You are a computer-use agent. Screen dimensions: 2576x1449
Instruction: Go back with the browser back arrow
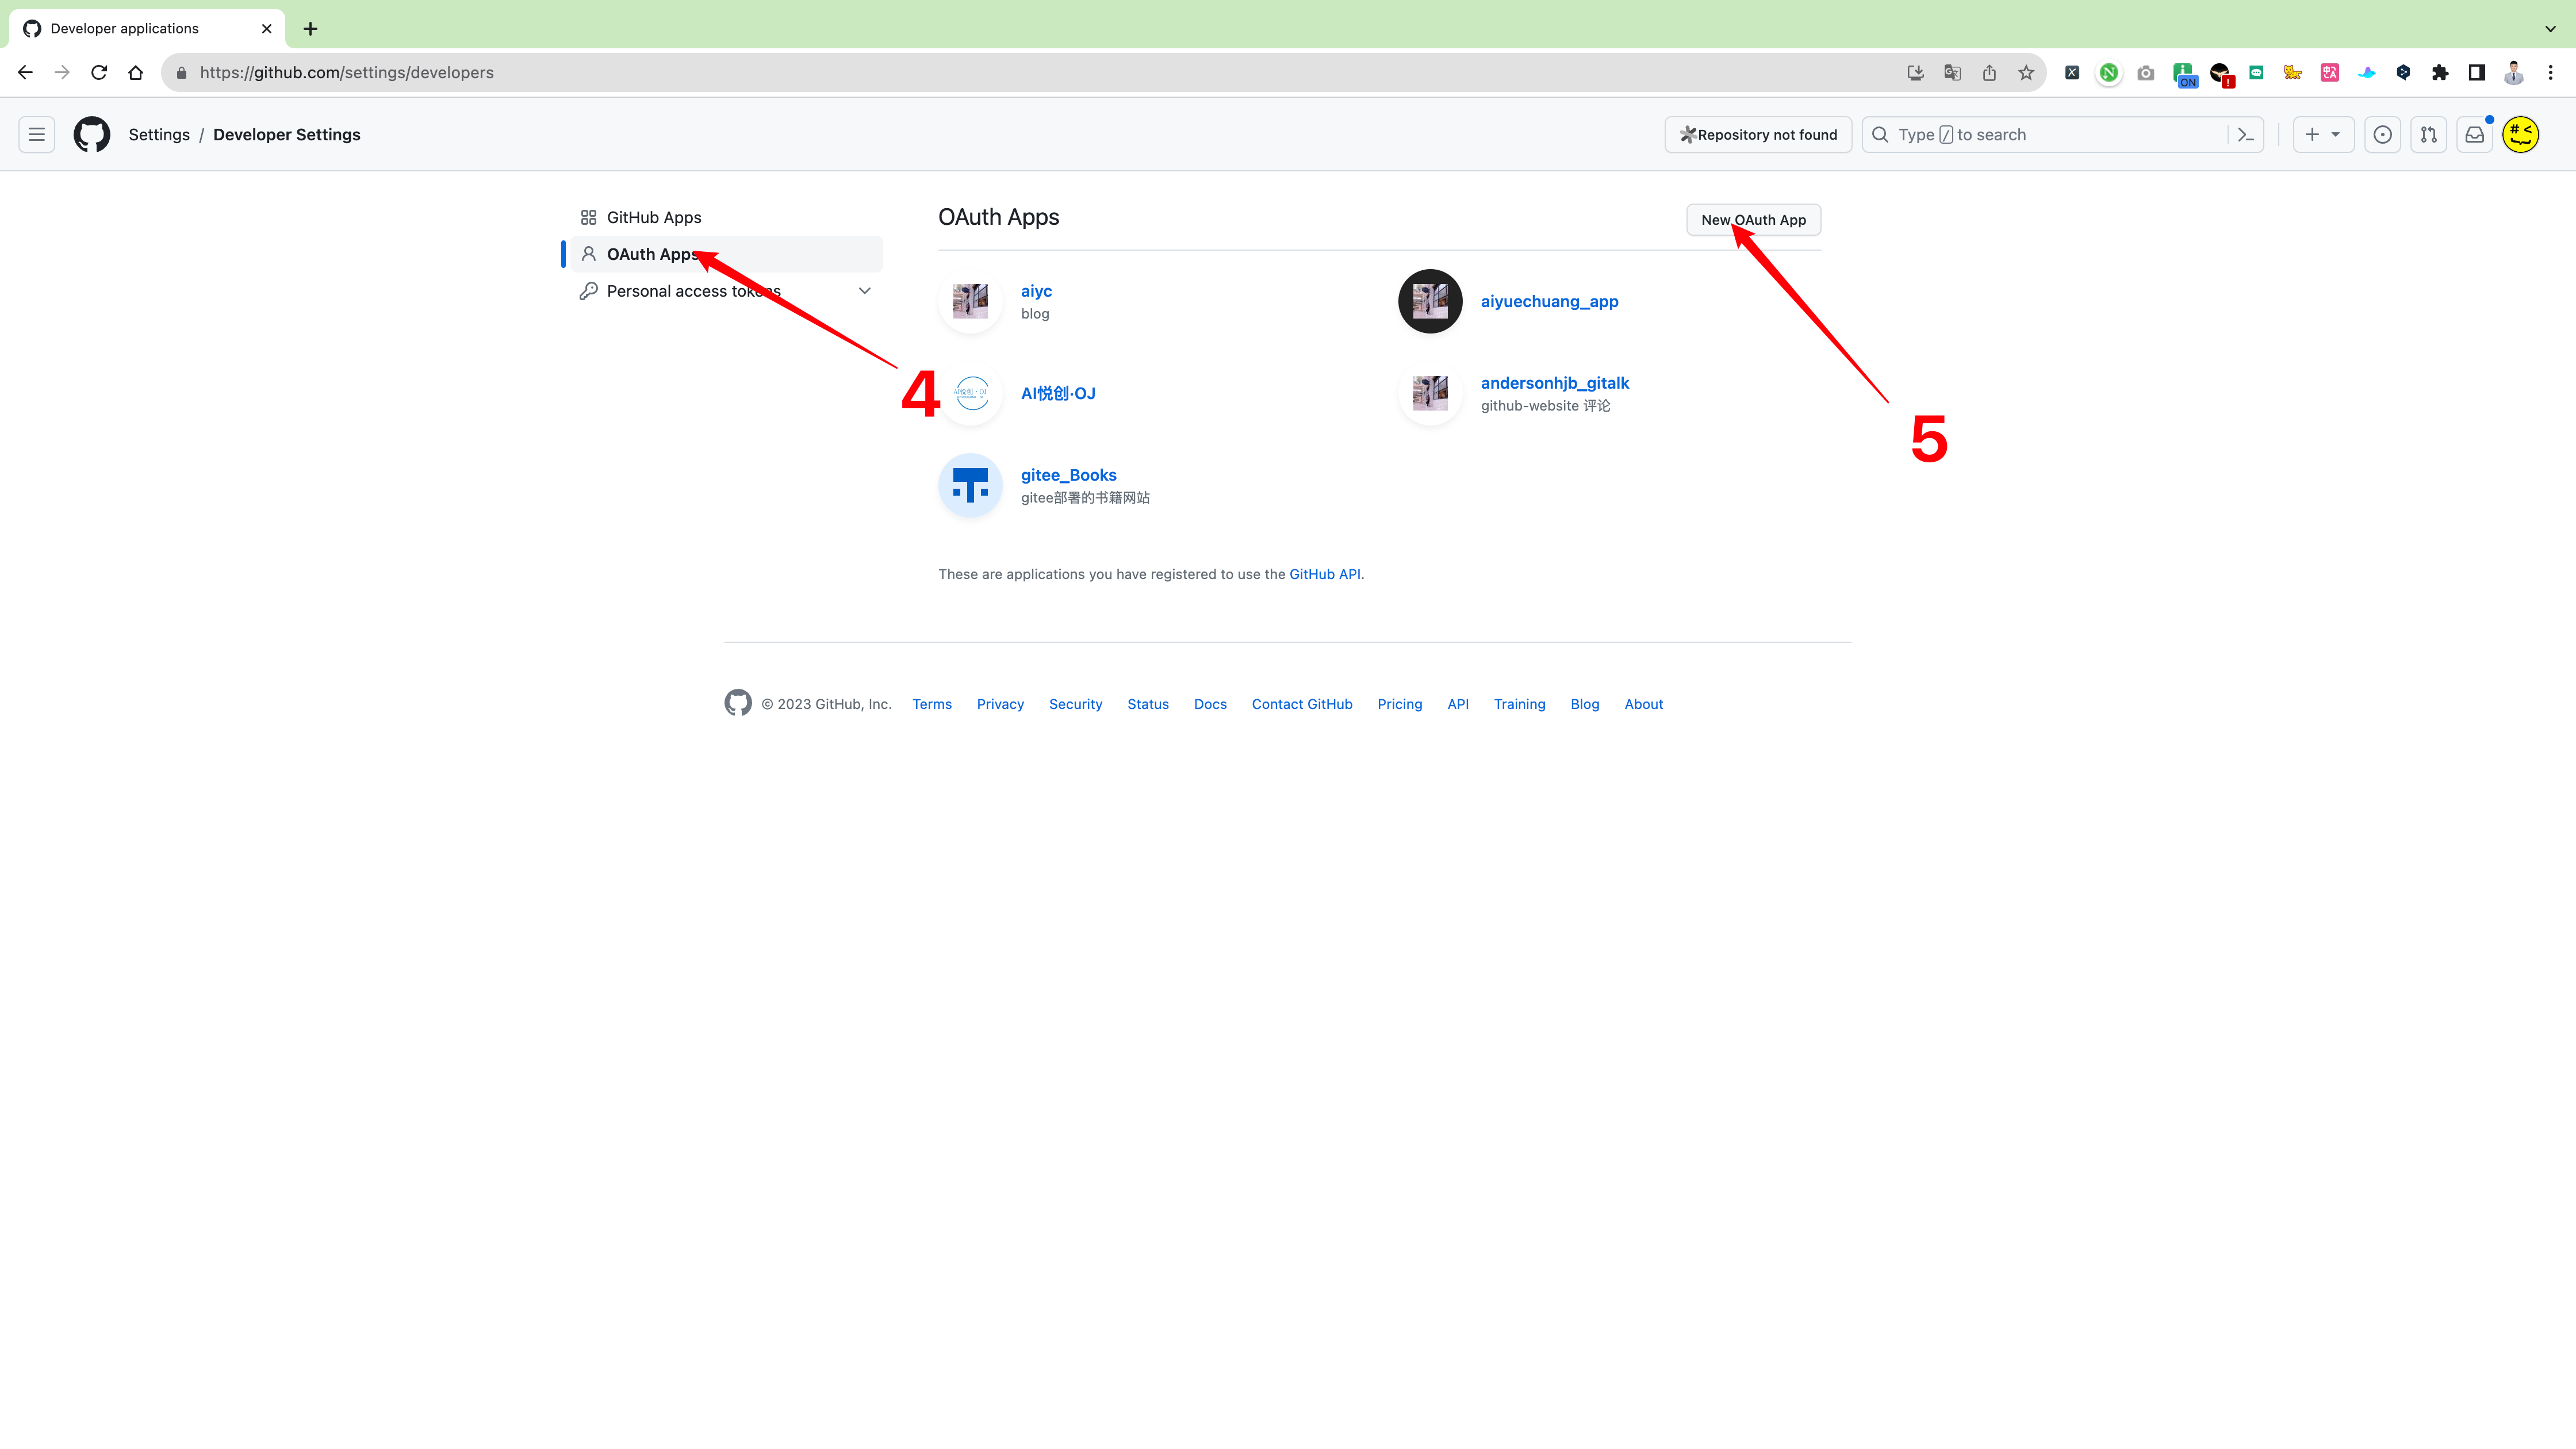(x=25, y=72)
